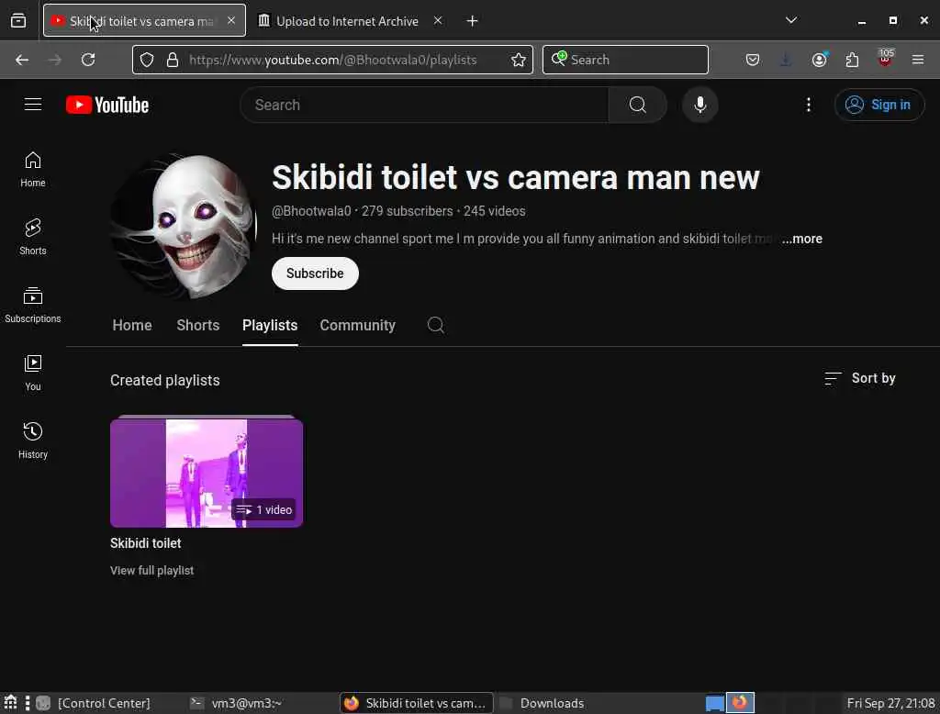The width and height of the screenshot is (940, 714).
Task: Go to Home in YouTube sidebar
Action: pos(33,169)
